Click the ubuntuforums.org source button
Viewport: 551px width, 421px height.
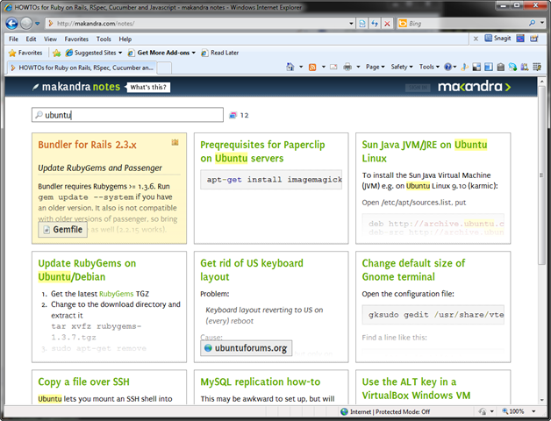click(246, 348)
